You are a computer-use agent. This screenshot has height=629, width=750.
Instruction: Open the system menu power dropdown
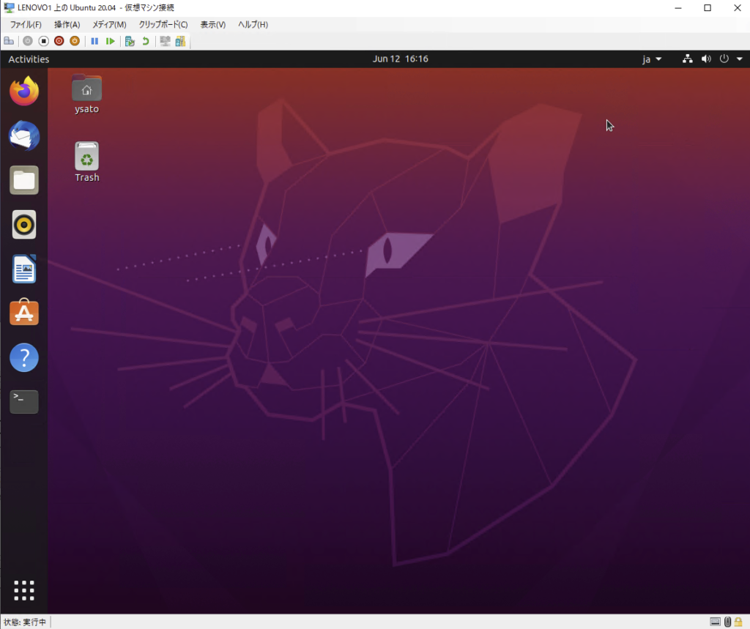[729, 59]
